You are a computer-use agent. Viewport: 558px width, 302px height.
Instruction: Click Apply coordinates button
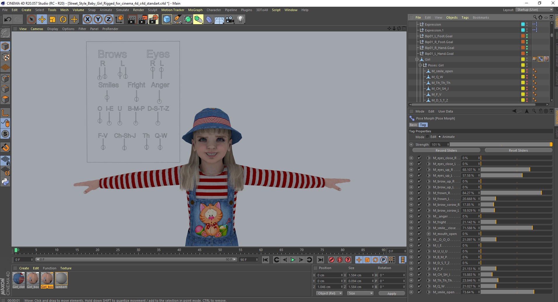click(392, 294)
